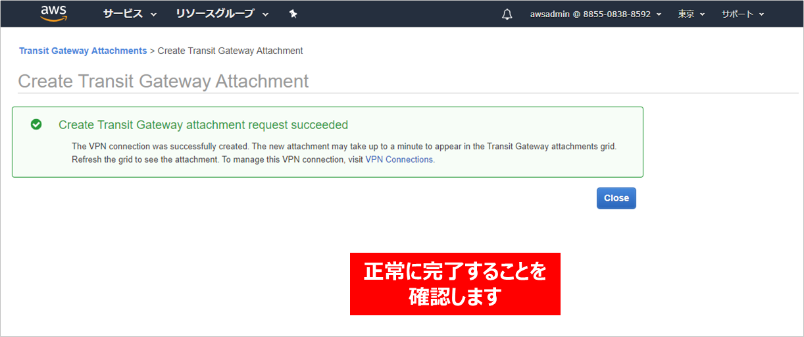Expand the arrow next to 東京
The width and height of the screenshot is (804, 337).
tap(702, 14)
